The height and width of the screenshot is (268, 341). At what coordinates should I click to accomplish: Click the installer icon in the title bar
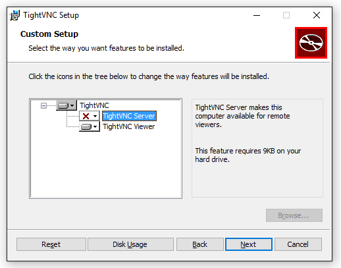click(x=14, y=15)
